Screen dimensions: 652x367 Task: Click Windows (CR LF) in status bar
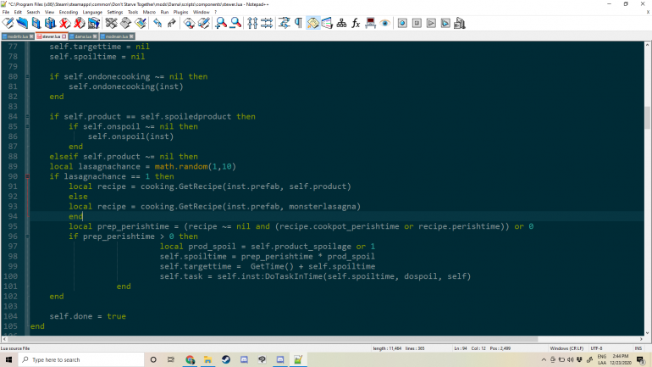tap(567, 348)
